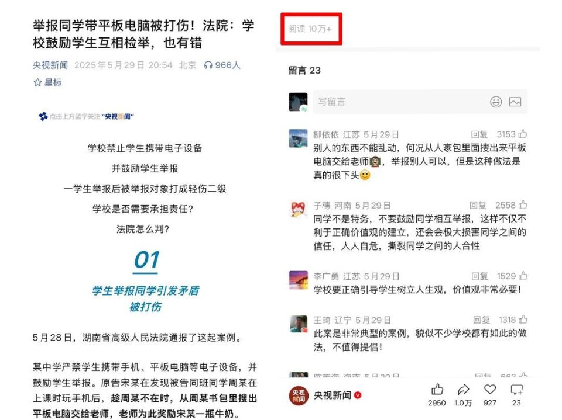Like 子穗's comment with thumbs-up icon

click(x=523, y=205)
